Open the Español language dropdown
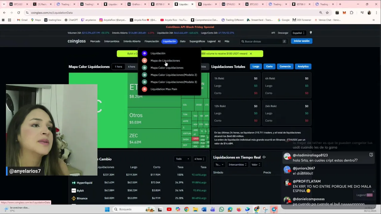 (x=299, y=33)
